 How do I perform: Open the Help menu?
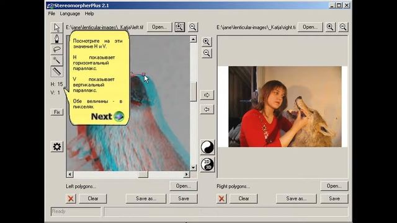(89, 14)
